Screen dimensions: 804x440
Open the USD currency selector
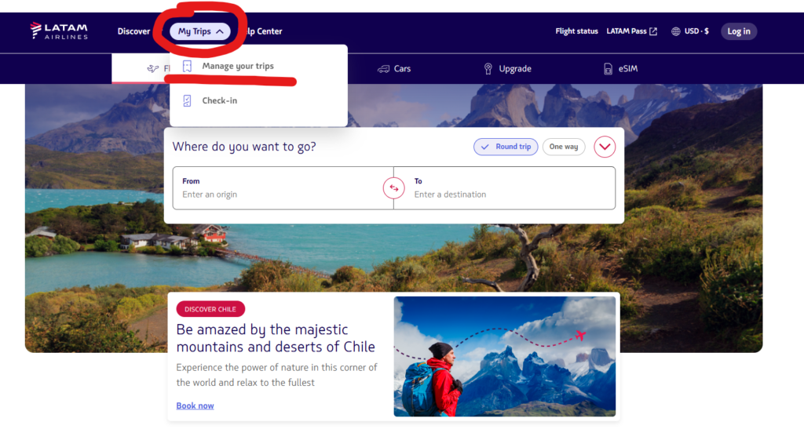click(696, 31)
